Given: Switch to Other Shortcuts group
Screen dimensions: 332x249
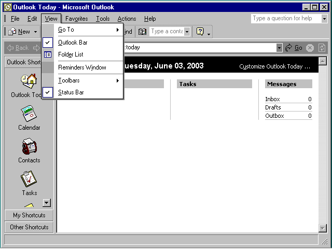Looking at the screenshot, I should pyautogui.click(x=29, y=227).
